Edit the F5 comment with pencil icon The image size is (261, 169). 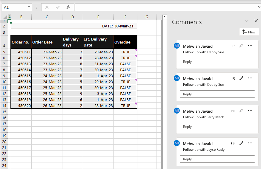[241, 46]
